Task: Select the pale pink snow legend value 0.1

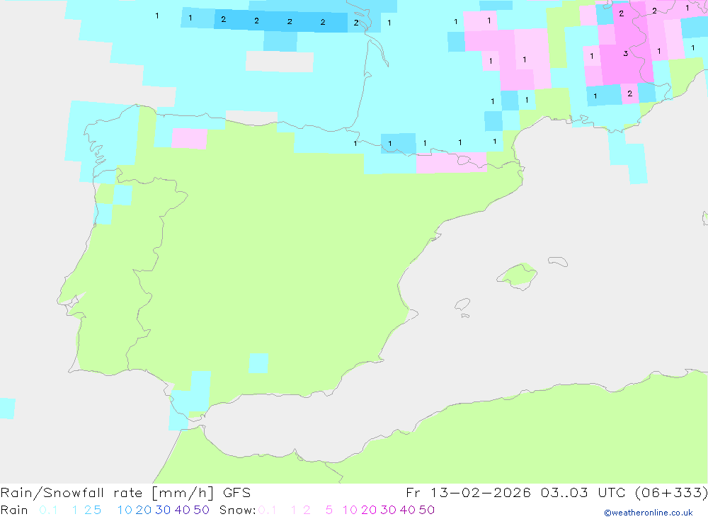Action: click(x=268, y=510)
